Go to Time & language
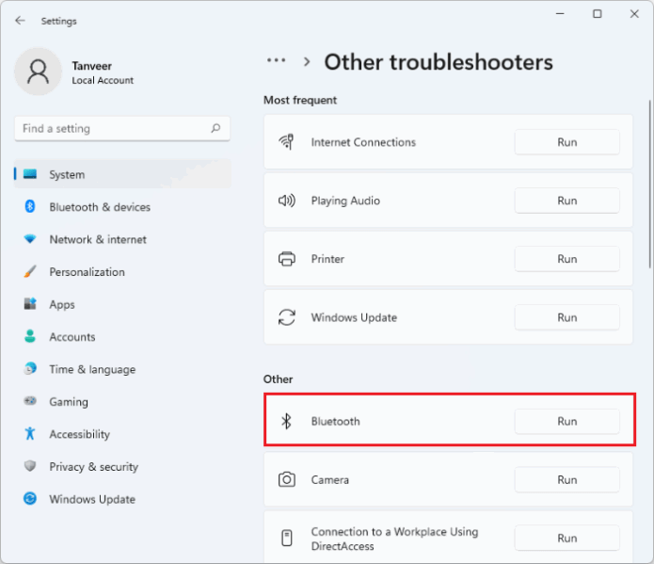This screenshot has height=564, width=654. (x=122, y=369)
